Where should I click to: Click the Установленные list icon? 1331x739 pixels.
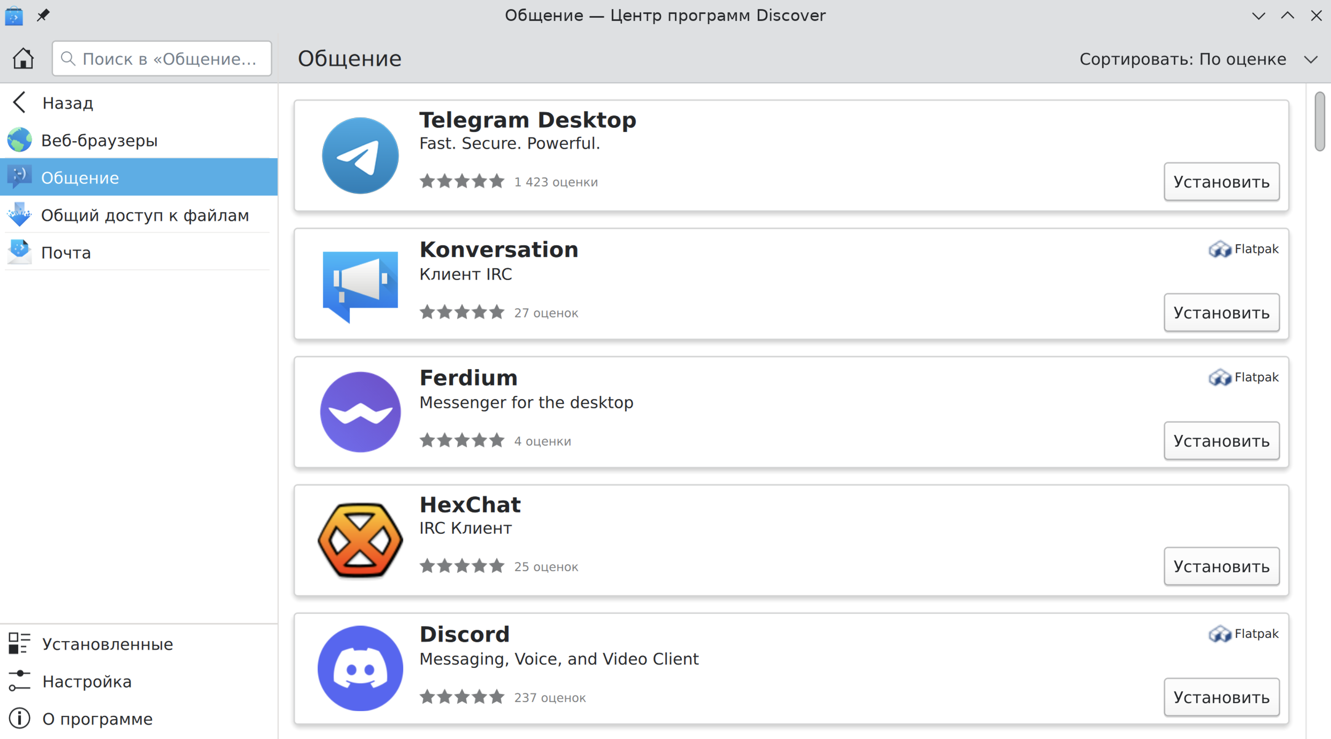pyautogui.click(x=20, y=644)
